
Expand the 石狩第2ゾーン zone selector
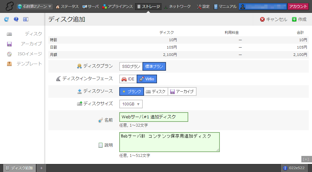click(35, 6)
